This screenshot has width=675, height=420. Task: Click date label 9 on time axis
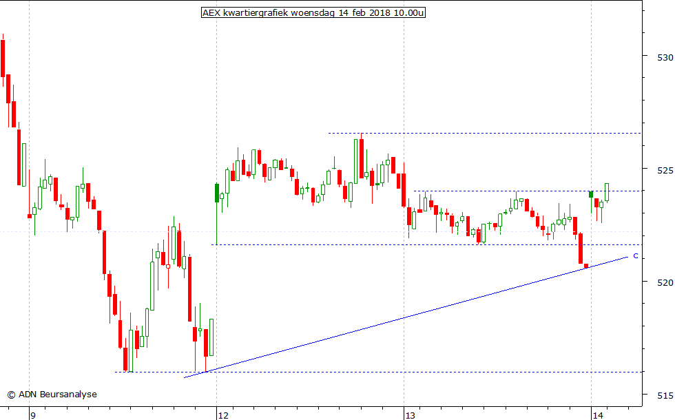point(32,415)
